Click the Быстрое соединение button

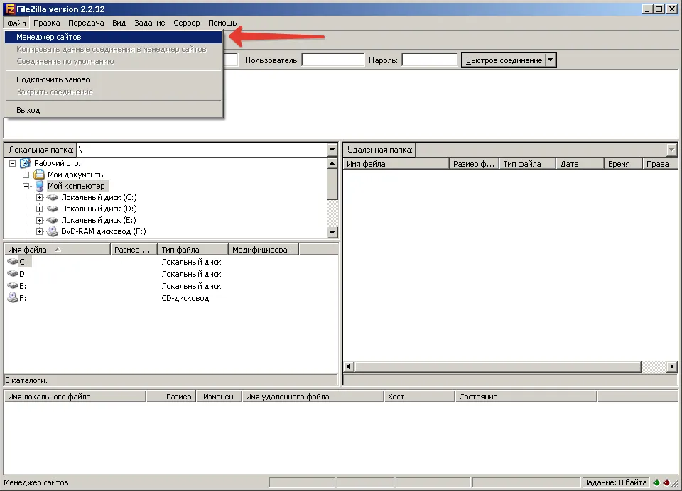[x=504, y=60]
